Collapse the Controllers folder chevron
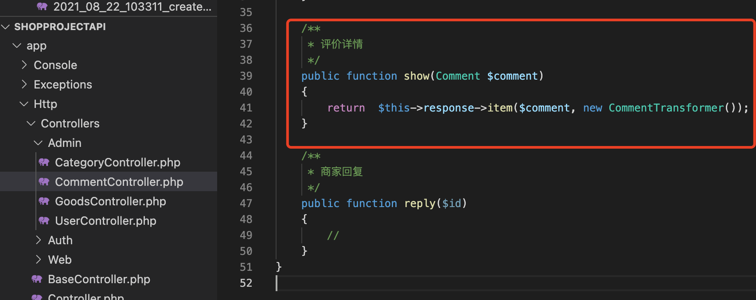 31,123
